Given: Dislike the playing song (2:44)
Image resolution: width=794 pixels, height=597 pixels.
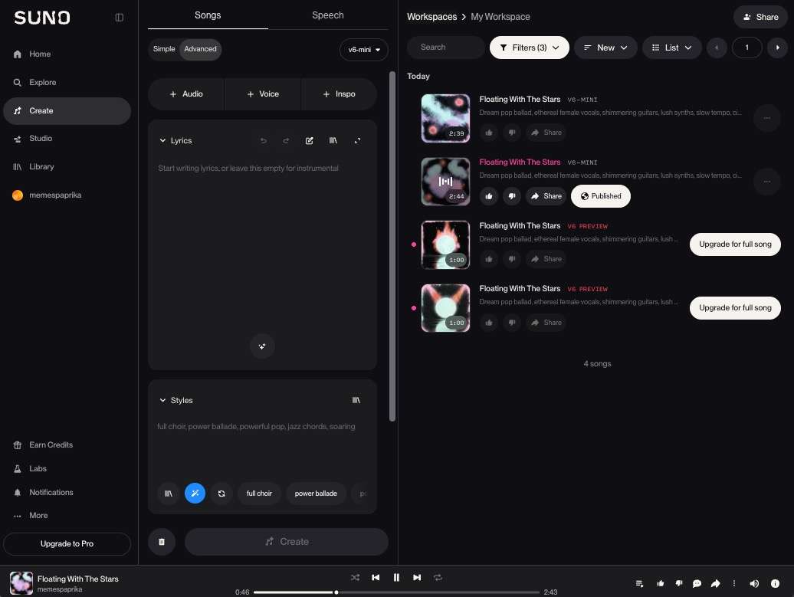Looking at the screenshot, I should pyautogui.click(x=512, y=196).
